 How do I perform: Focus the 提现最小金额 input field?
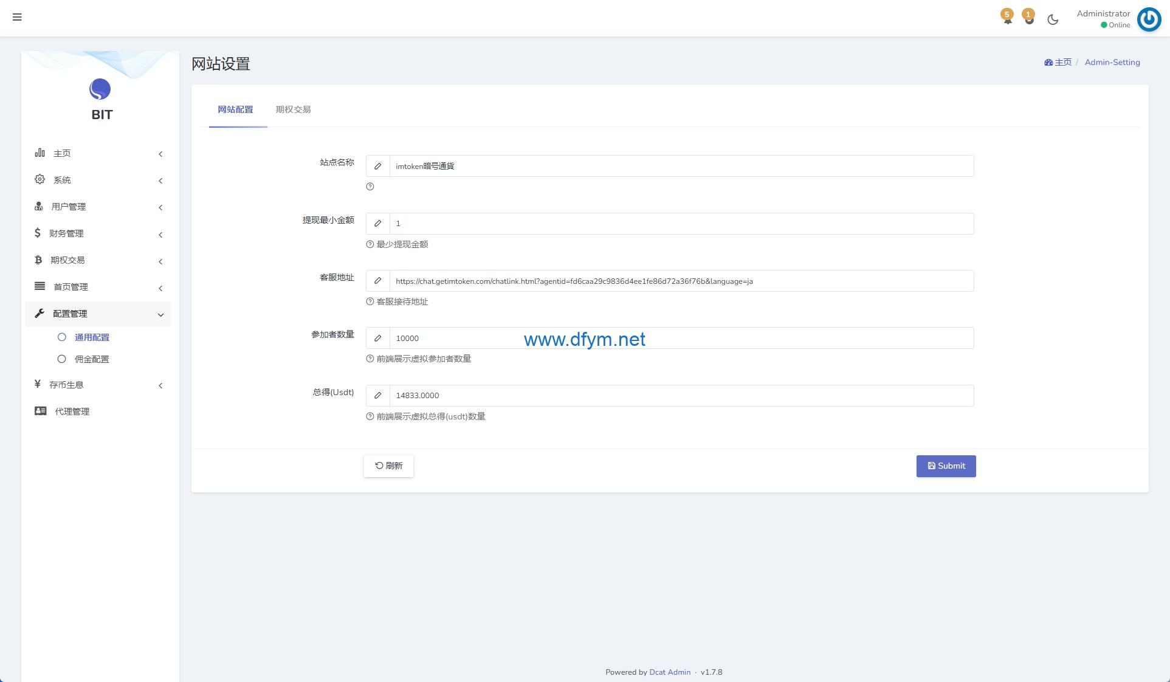pyautogui.click(x=681, y=224)
